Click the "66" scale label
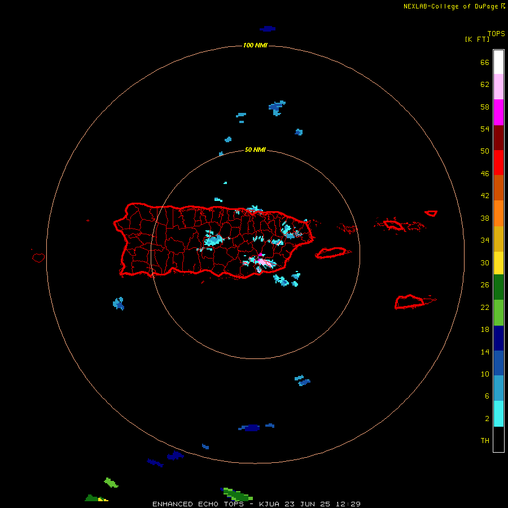The width and height of the screenshot is (508, 508). tap(485, 62)
